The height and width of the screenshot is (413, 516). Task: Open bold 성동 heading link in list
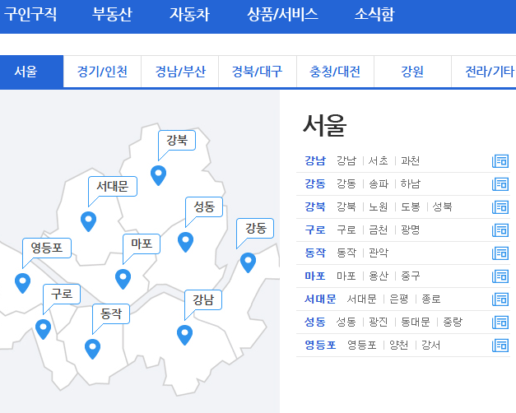pos(315,322)
